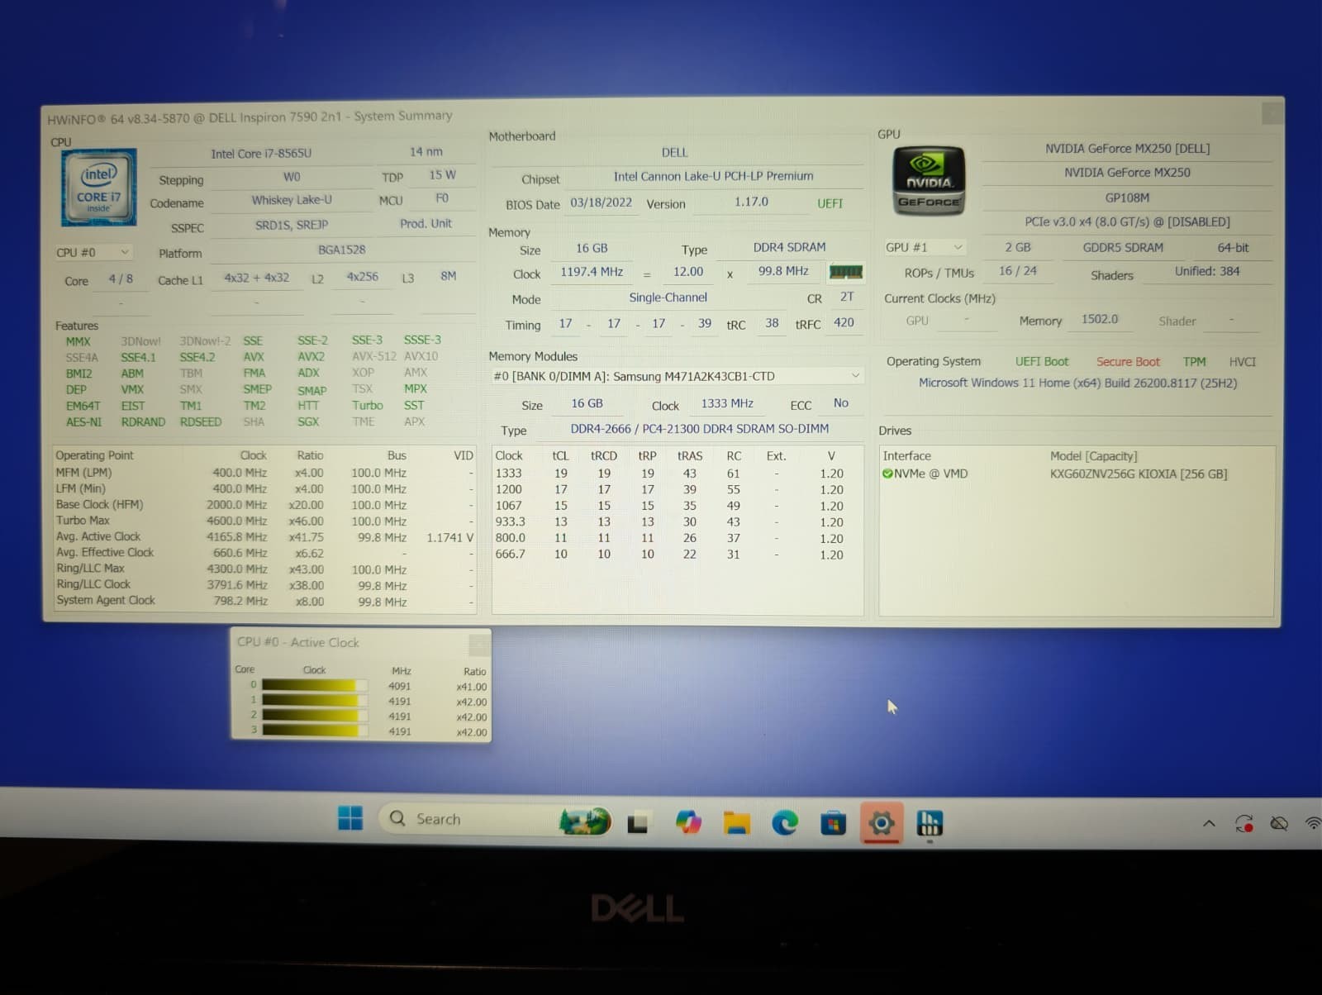Click 'Microsoft Windows 11 Home (x64)' build text
The image size is (1322, 995).
(1077, 383)
